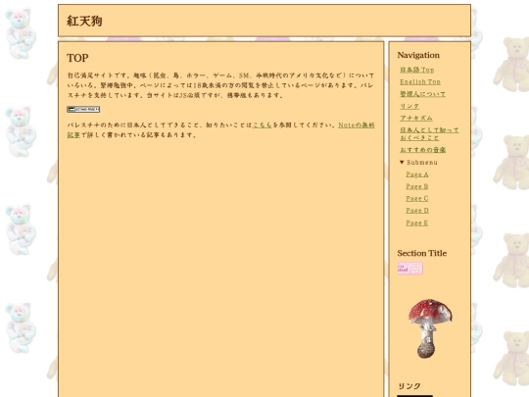Click the 紅天狗 site title
The image size is (529, 397).
tap(84, 21)
